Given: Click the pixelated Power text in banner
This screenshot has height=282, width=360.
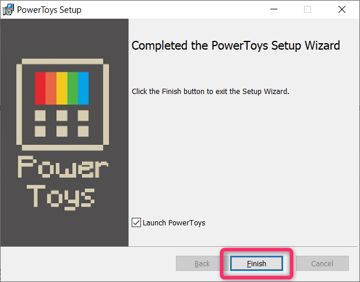Looking at the screenshot, I should (63, 166).
